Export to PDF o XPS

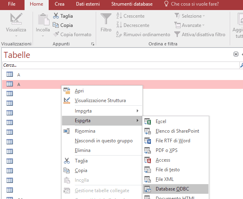pyautogui.click(x=175, y=150)
